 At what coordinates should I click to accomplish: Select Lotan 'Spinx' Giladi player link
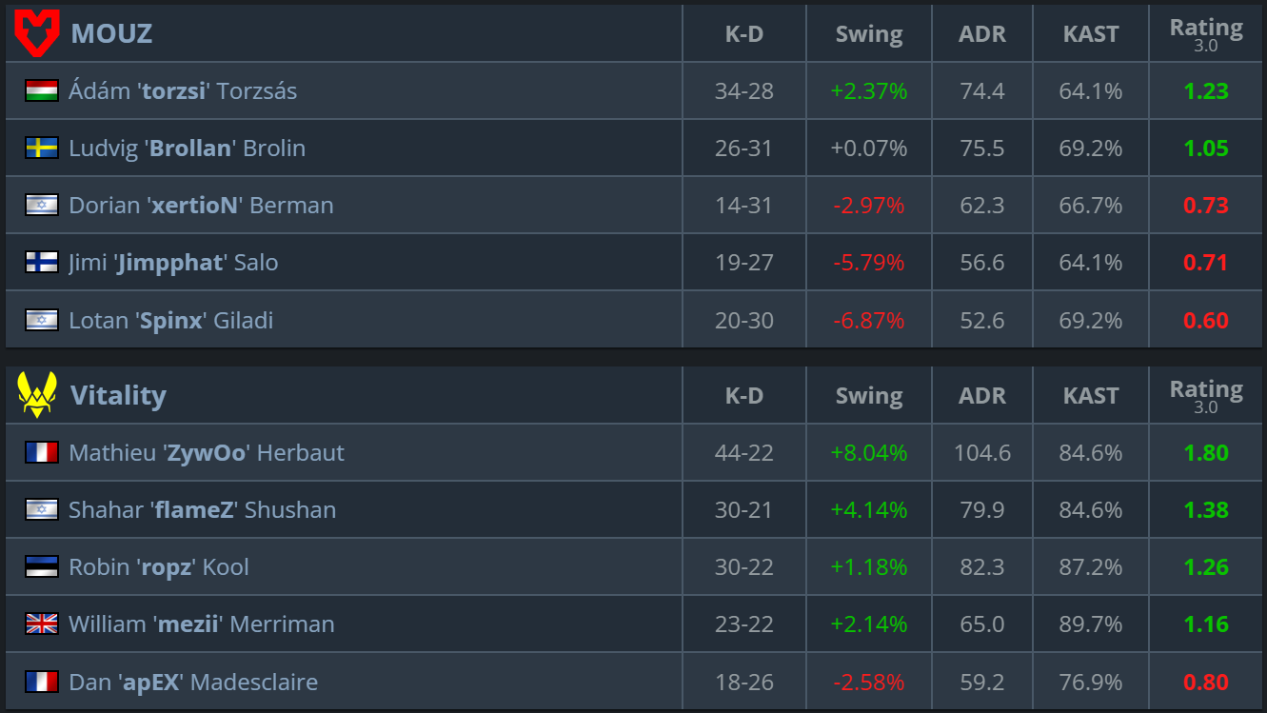click(x=171, y=320)
